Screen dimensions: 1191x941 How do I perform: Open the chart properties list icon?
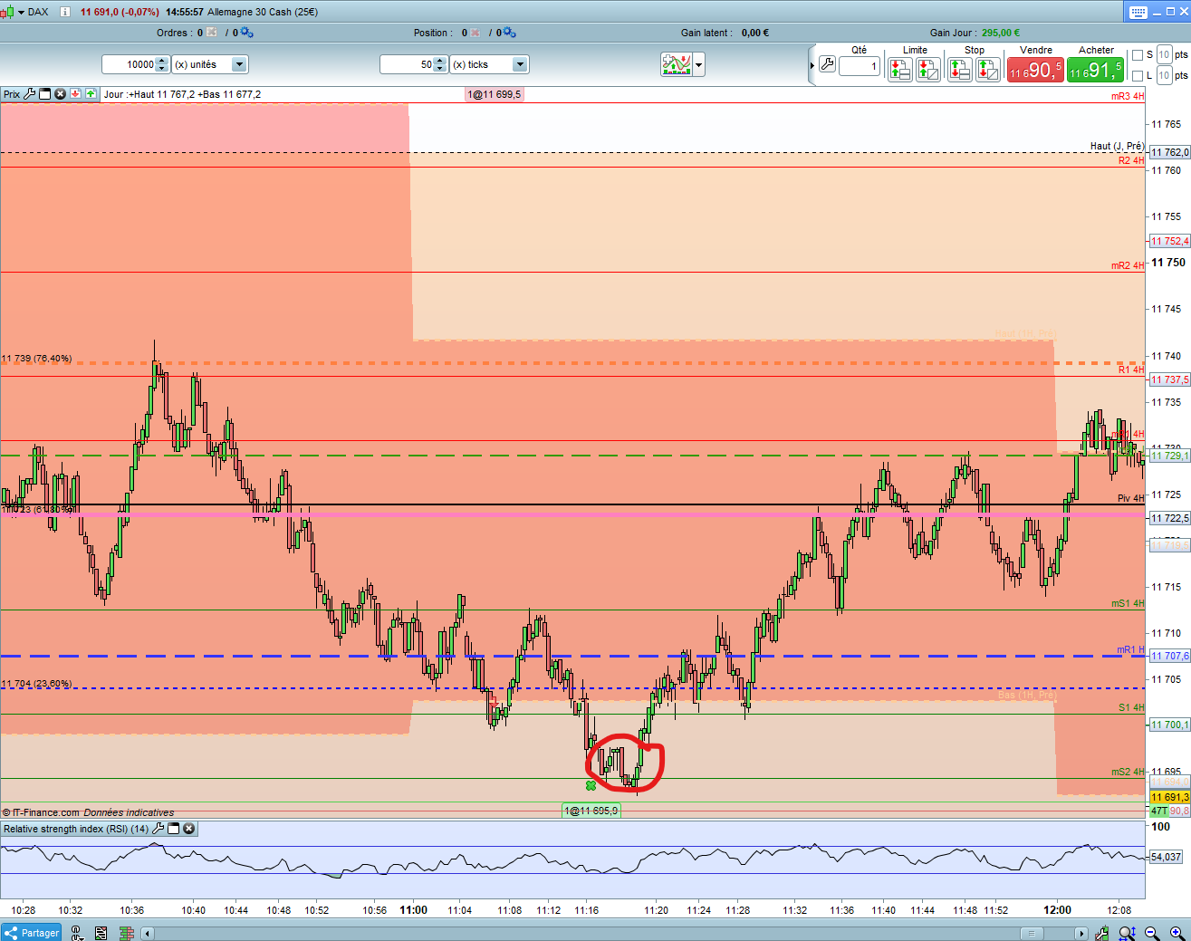click(101, 933)
